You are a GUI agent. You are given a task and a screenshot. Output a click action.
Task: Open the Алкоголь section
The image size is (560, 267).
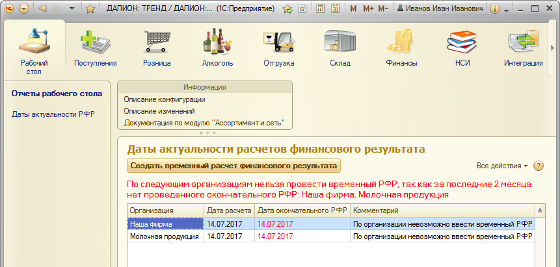[217, 48]
